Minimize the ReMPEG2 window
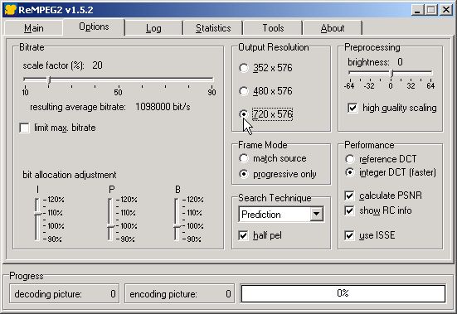The height and width of the screenshot is (314, 457). click(x=417, y=10)
